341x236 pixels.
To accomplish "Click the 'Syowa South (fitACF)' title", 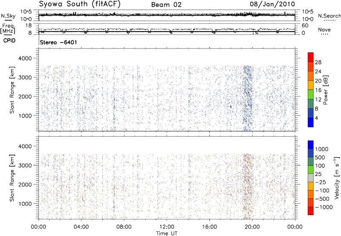I will click(80, 4).
